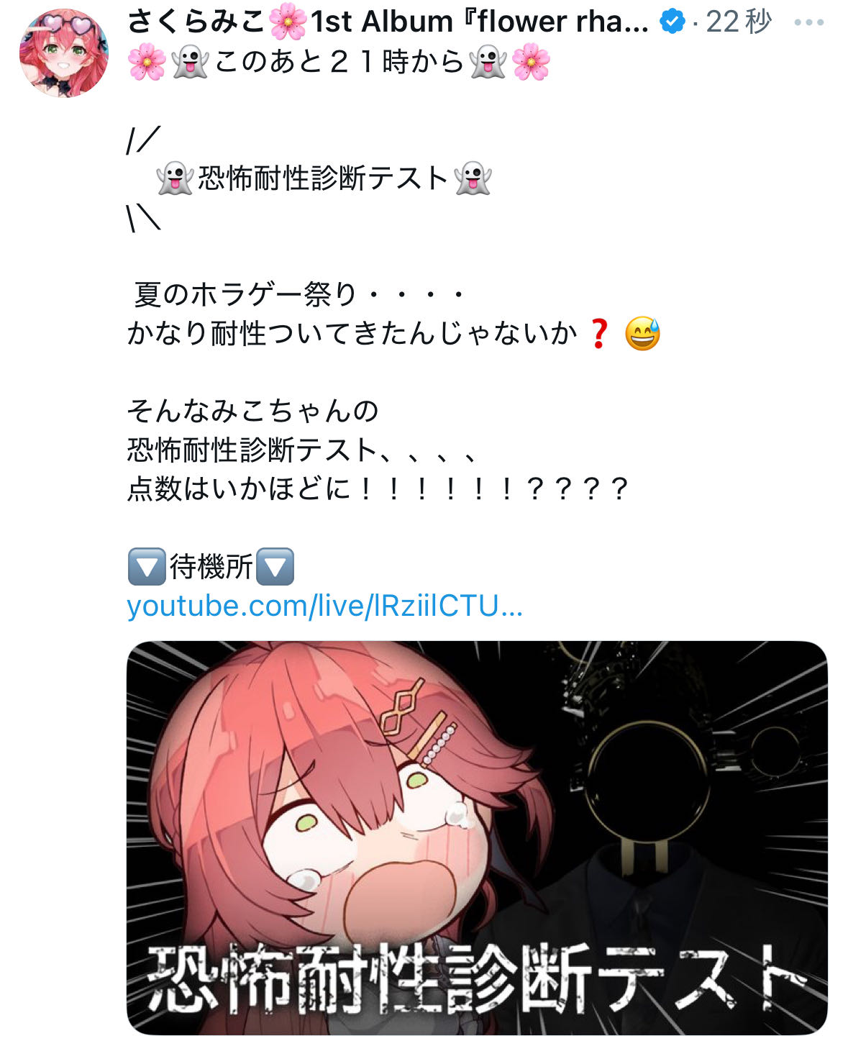This screenshot has width=848, height=1041.
Task: Open Sakura Miko's profile avatar
Action: tap(63, 53)
